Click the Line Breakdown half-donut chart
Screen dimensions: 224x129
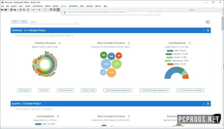pyautogui.click(x=177, y=73)
